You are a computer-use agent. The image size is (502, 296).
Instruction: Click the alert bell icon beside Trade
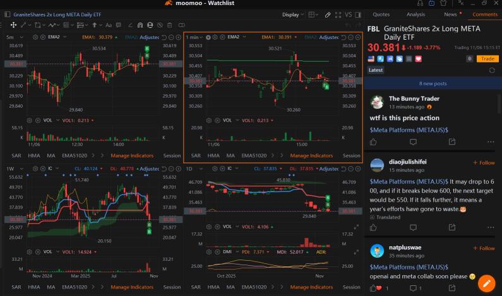[469, 59]
